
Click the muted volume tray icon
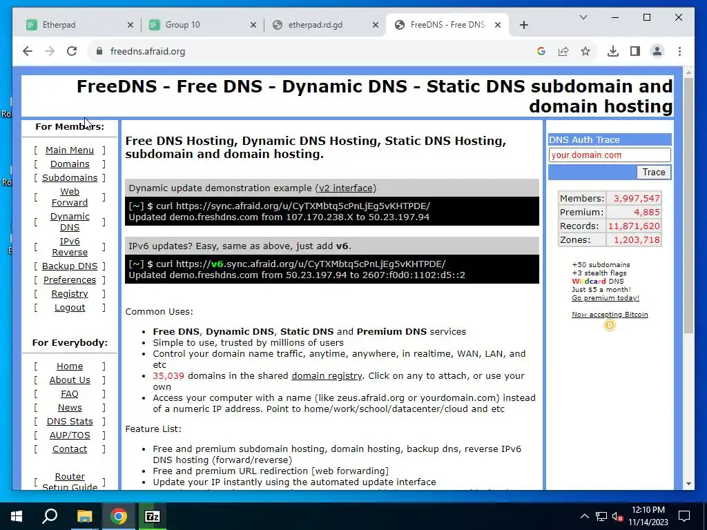pyautogui.click(x=617, y=516)
